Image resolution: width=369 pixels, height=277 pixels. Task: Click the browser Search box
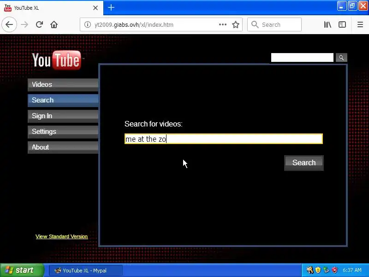tap(274, 24)
